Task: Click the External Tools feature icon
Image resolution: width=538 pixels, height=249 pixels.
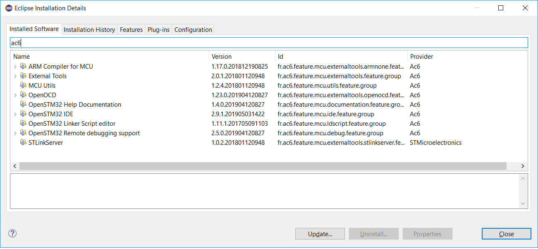Action: click(x=23, y=76)
